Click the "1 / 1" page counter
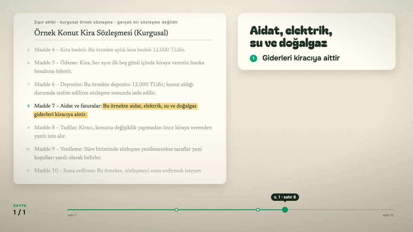413x232 pixels. [19, 212]
